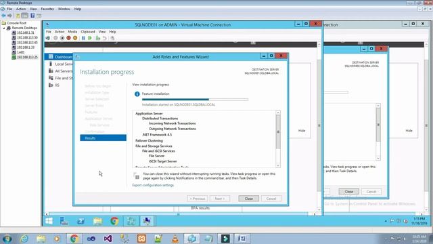Click 'Application Server' in feature list

click(149, 113)
